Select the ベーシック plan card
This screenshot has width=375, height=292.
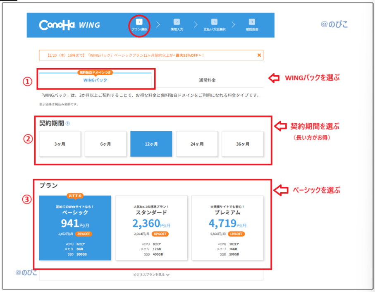tap(75, 228)
